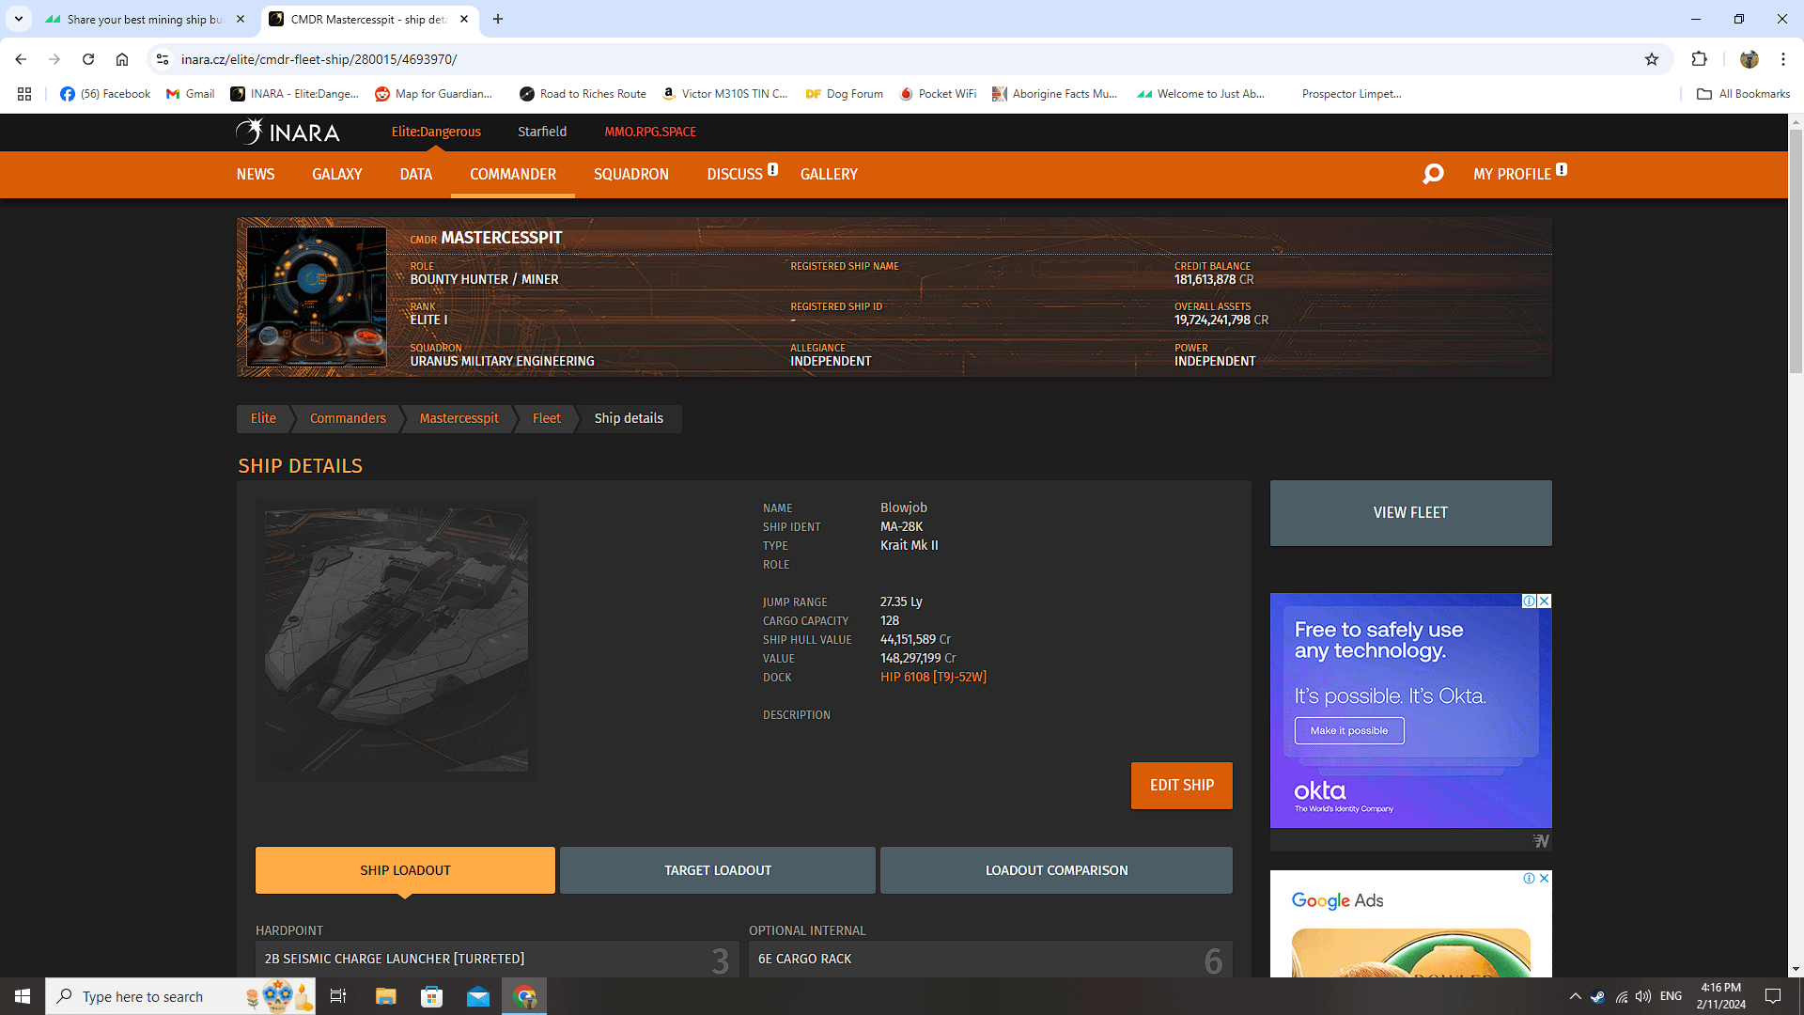1804x1015 pixels.
Task: Switch to LOADOUT COMPARISON tab
Action: 1056,870
